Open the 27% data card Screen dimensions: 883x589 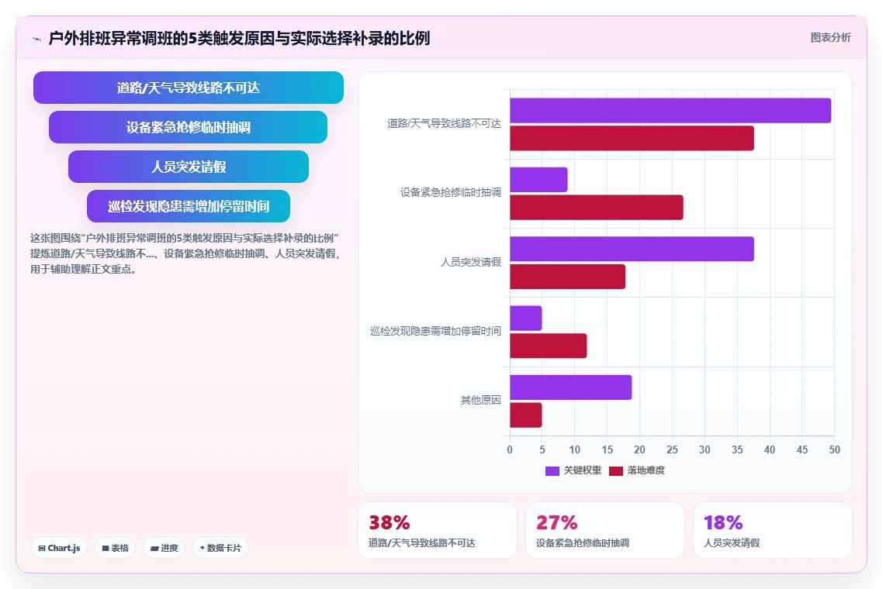coord(604,530)
